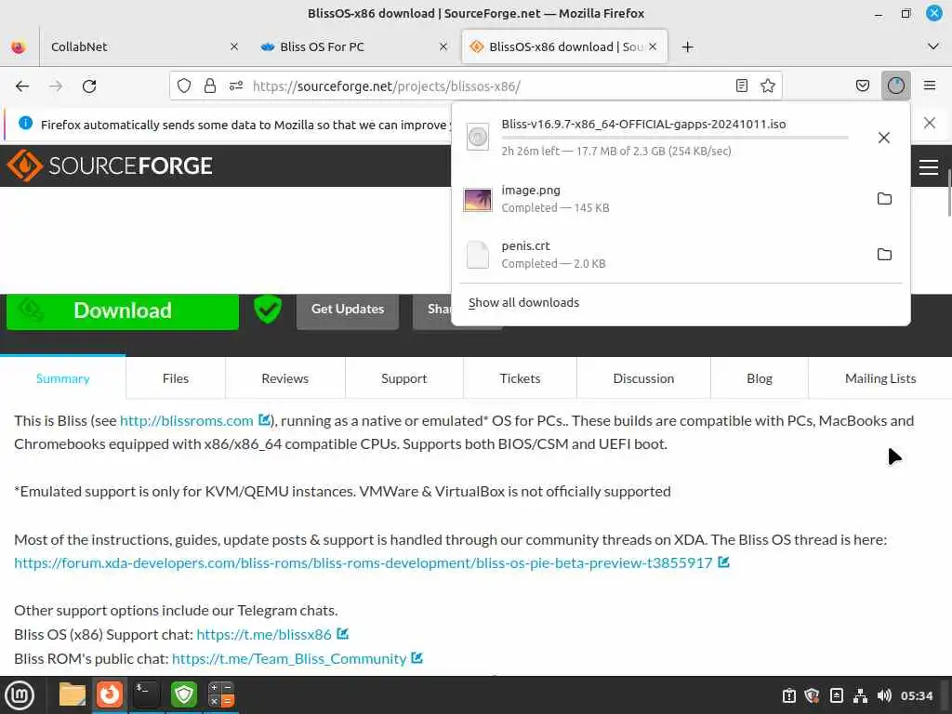Screen dimensions: 952x714
Task: Dismiss the Firefox data notification bar
Action: point(929,124)
